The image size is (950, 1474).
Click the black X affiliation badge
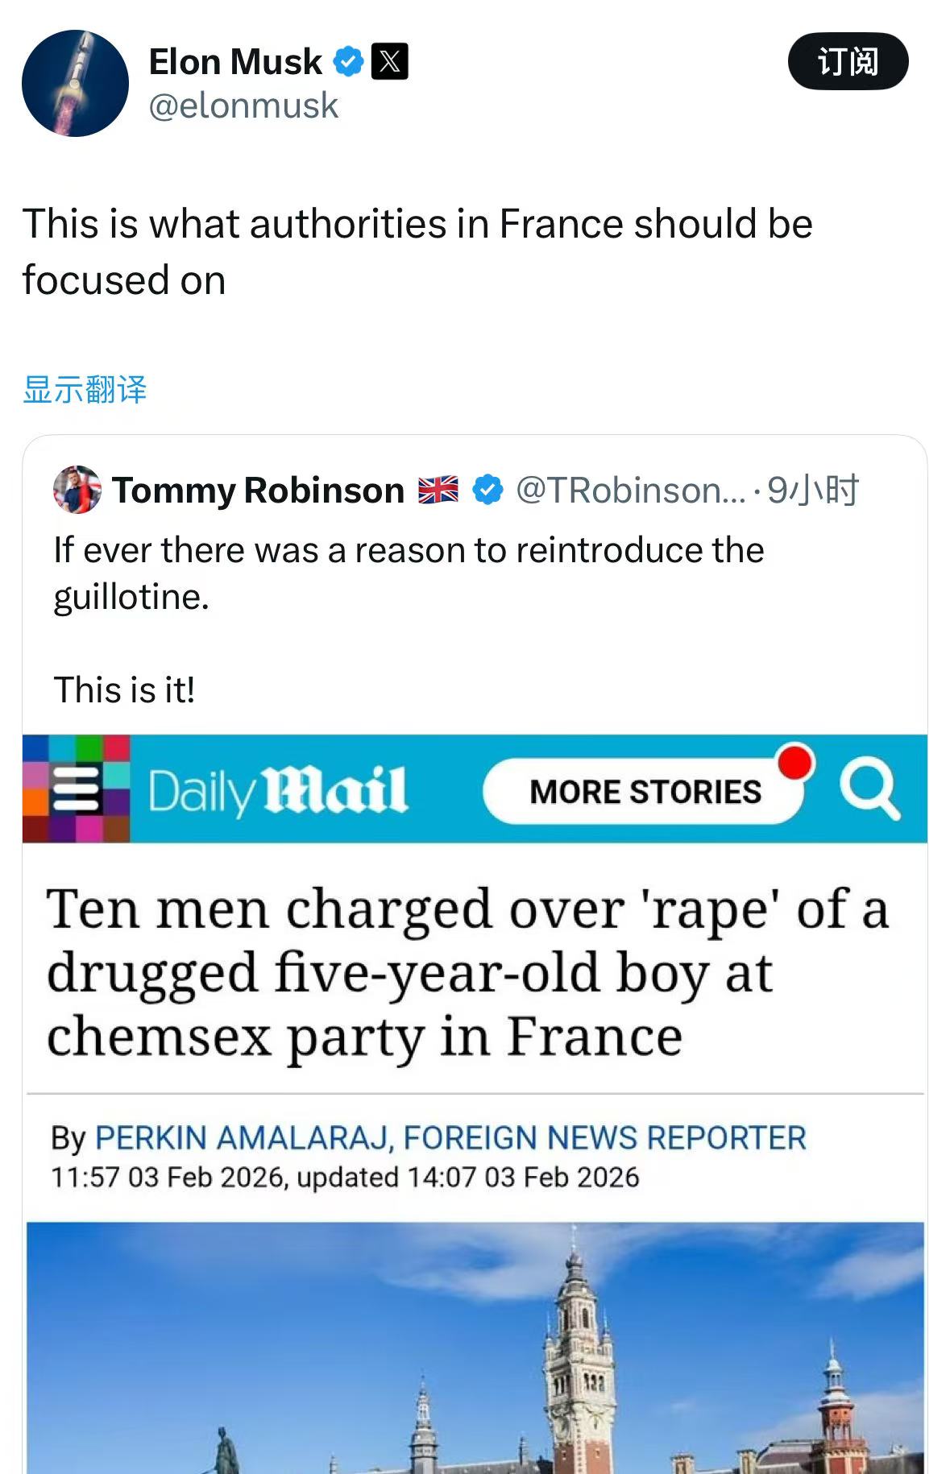[389, 62]
